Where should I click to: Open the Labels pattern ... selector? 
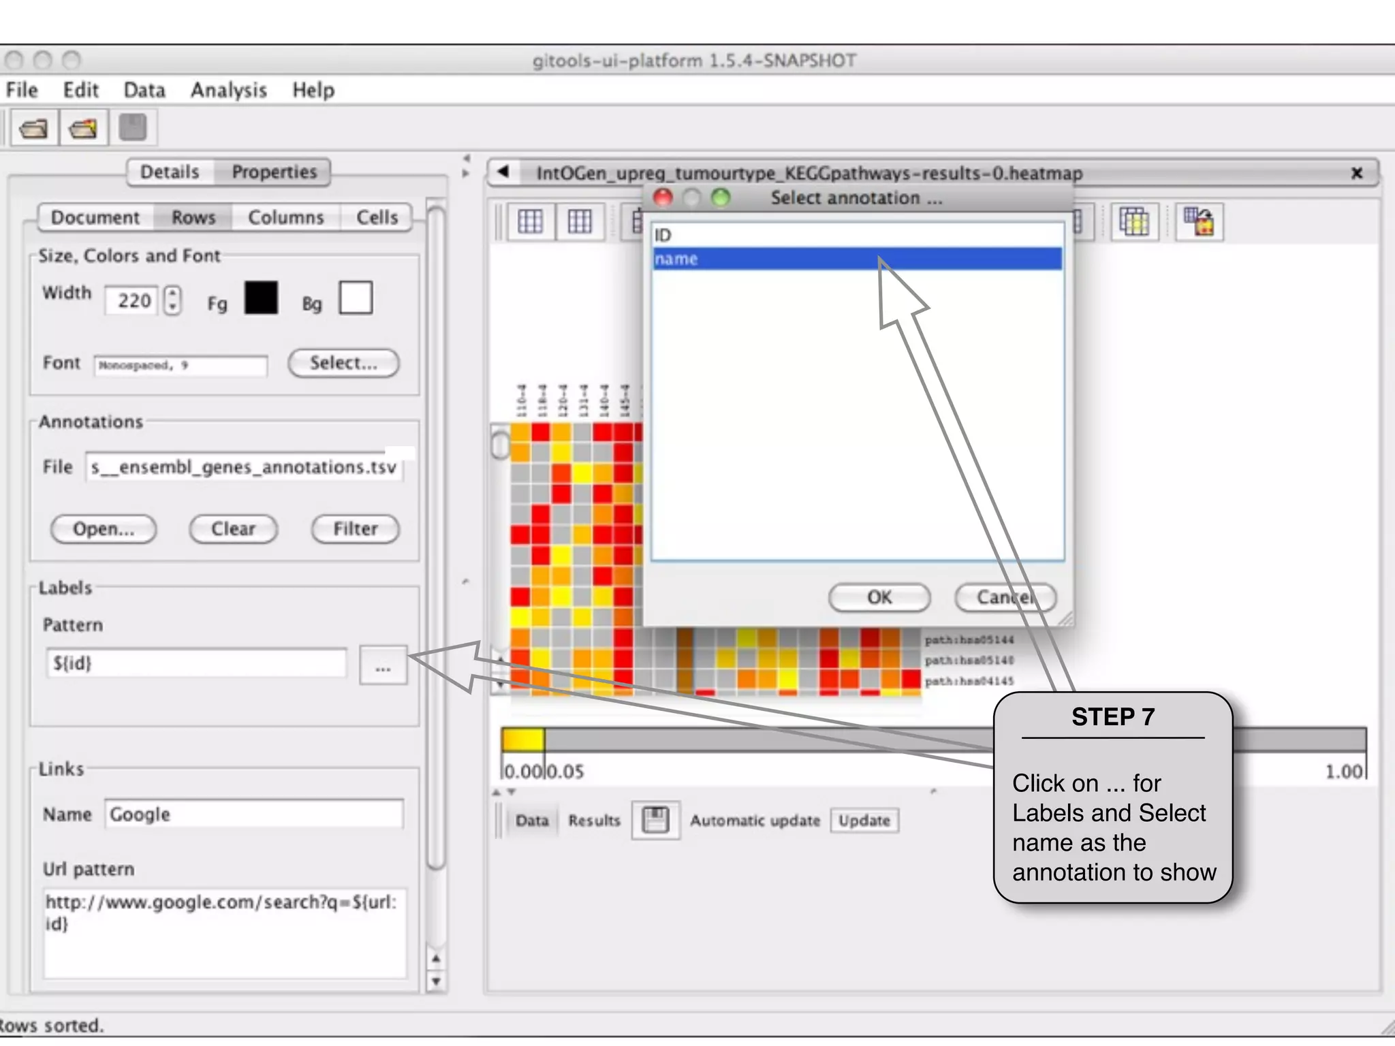(383, 665)
